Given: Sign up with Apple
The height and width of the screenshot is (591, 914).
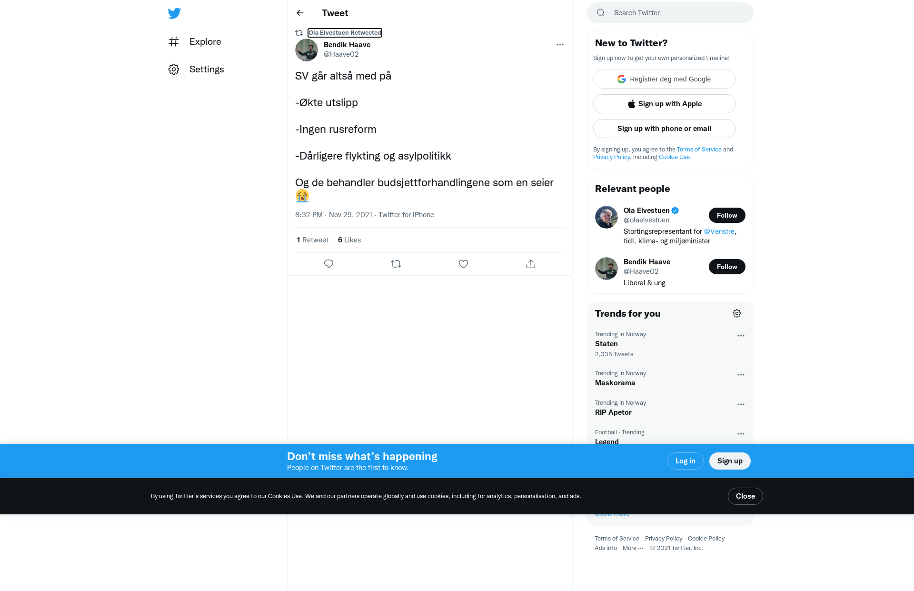Looking at the screenshot, I should click(665, 104).
